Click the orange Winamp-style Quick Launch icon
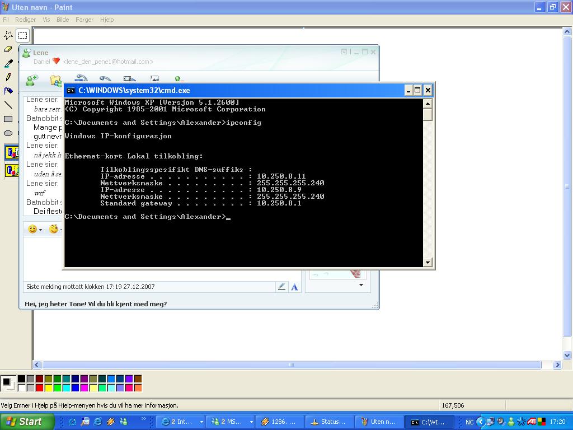Screen dimensions: 573x430 pyautogui.click(x=110, y=422)
